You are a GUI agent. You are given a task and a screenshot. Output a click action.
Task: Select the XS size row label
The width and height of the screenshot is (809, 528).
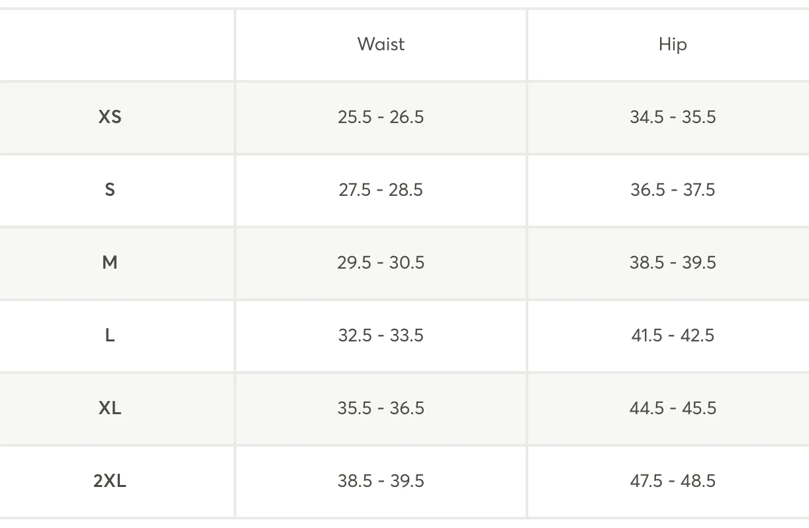click(110, 117)
